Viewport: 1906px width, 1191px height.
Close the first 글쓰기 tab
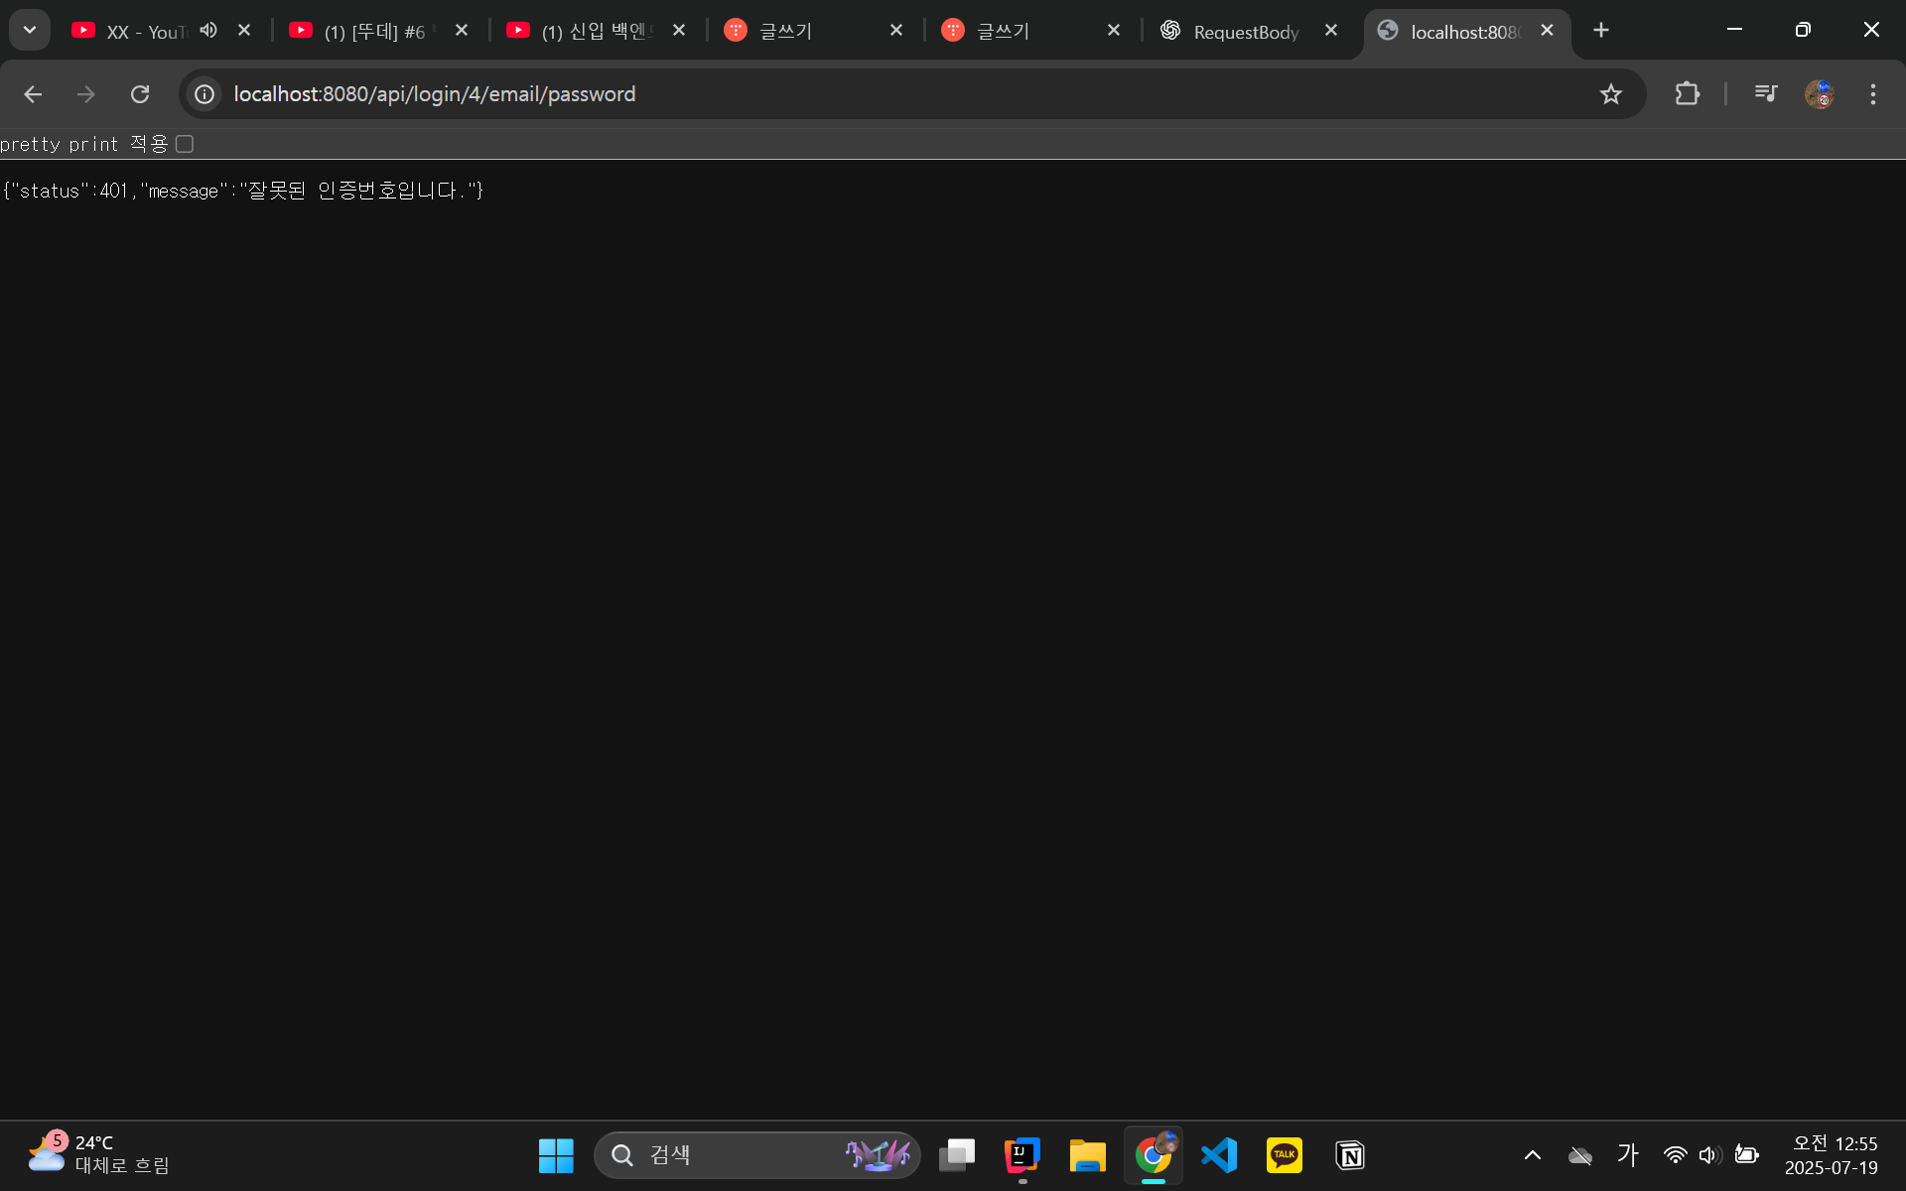click(x=896, y=31)
